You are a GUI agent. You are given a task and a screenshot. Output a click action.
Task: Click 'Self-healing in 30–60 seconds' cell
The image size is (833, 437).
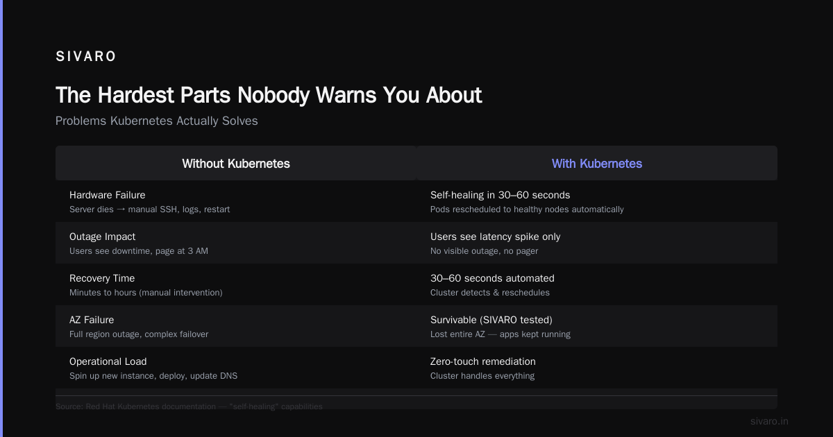500,195
